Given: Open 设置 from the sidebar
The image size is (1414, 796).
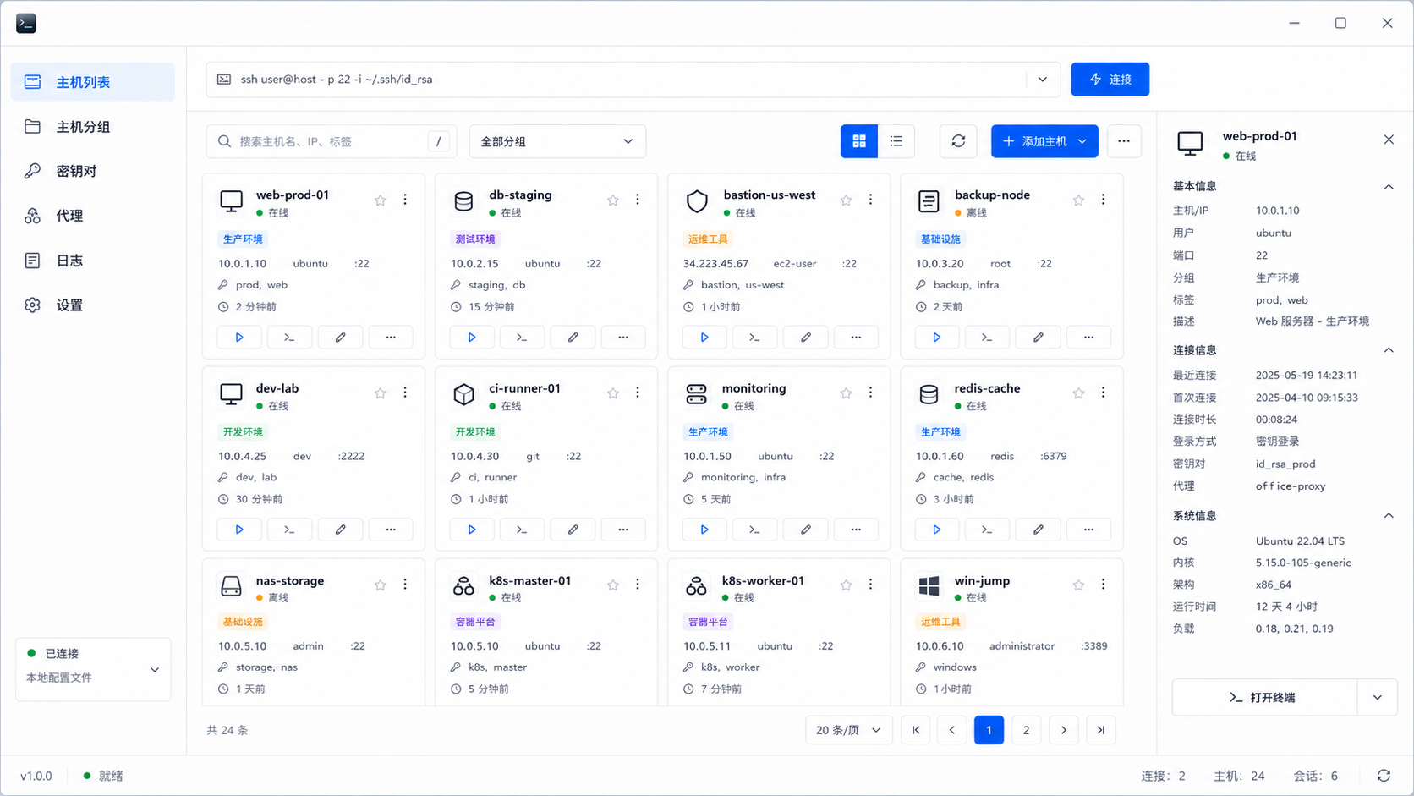Looking at the screenshot, I should [93, 305].
